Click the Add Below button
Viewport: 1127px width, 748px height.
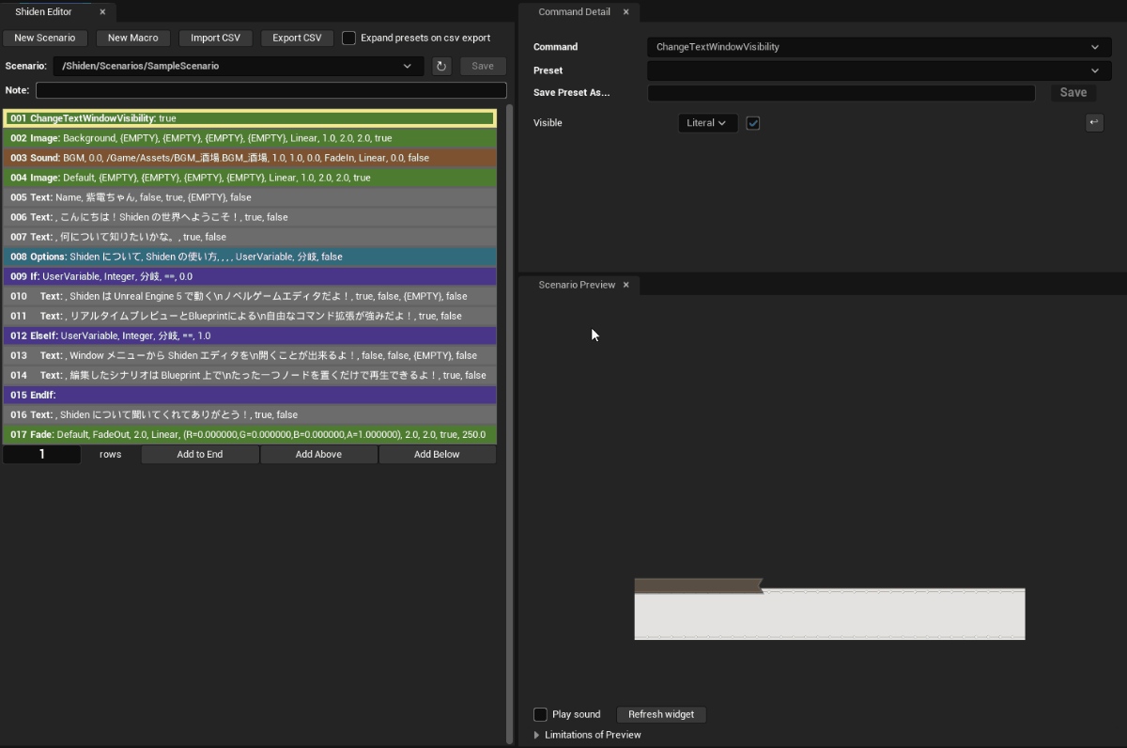click(x=437, y=454)
